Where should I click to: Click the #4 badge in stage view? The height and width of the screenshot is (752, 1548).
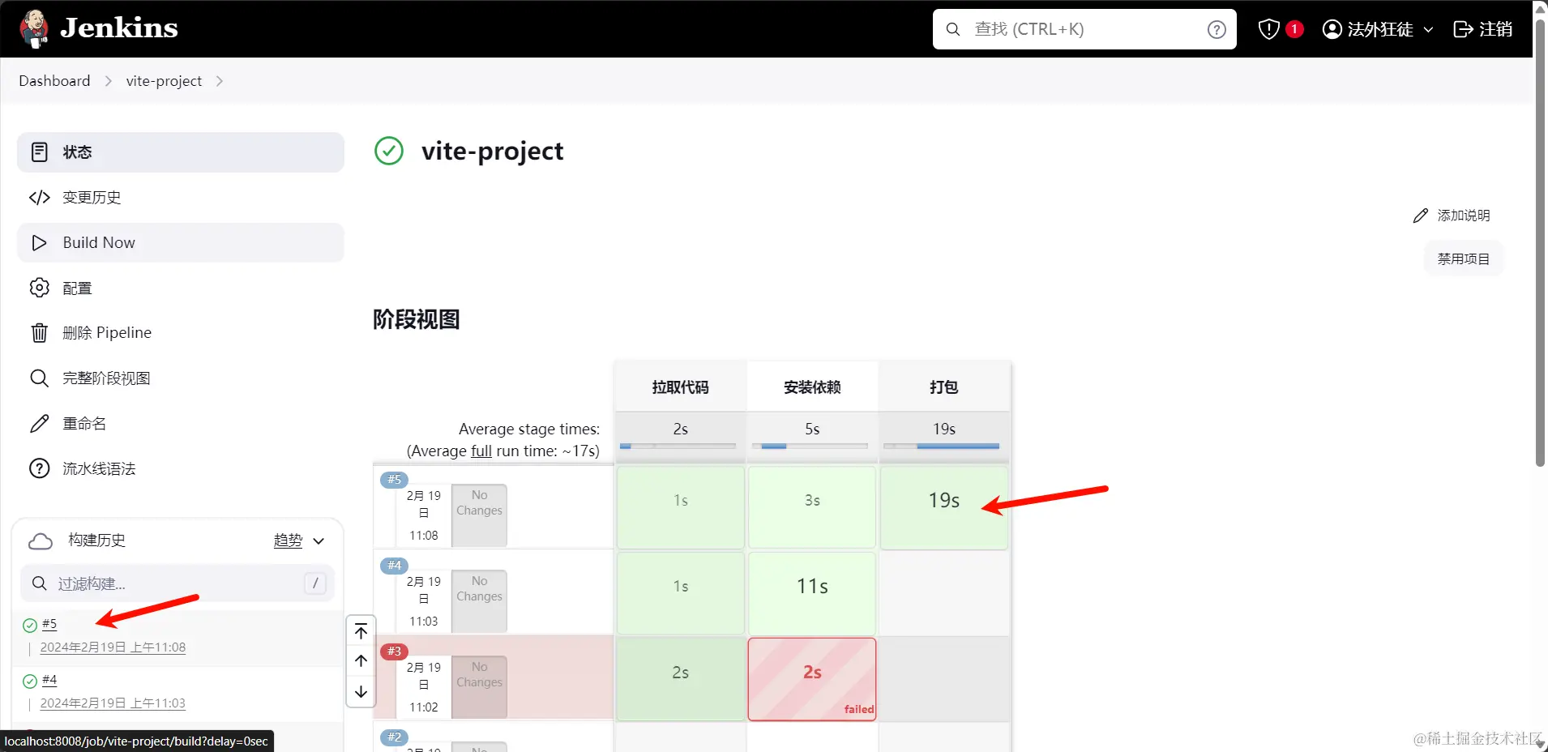(x=394, y=566)
